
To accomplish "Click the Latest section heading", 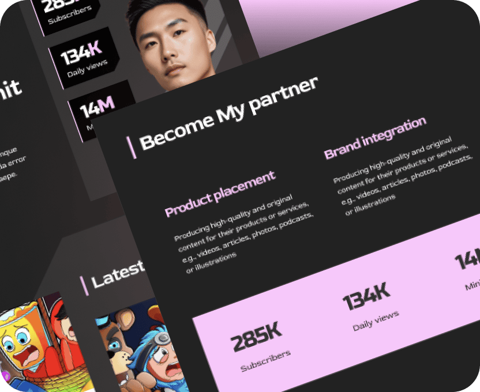I will [118, 274].
